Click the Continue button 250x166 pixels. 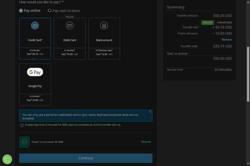[x=86, y=158]
